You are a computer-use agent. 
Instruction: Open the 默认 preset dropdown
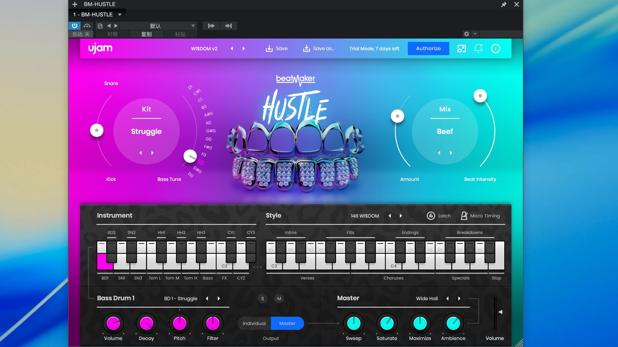159,26
